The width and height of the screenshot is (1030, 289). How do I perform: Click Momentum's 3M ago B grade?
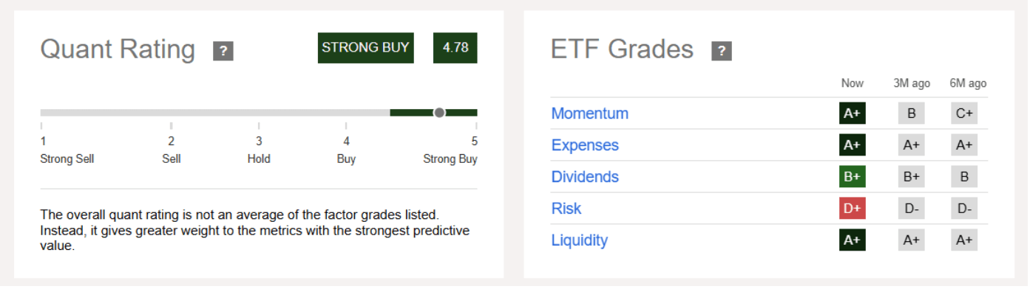point(912,114)
